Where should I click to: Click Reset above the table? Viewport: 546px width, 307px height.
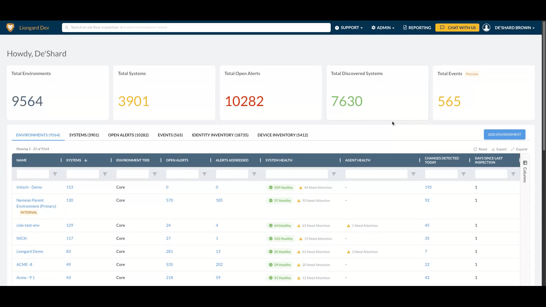(480, 149)
